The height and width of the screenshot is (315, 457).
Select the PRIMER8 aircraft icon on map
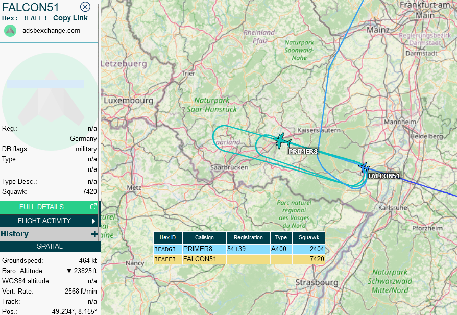[x=281, y=141]
